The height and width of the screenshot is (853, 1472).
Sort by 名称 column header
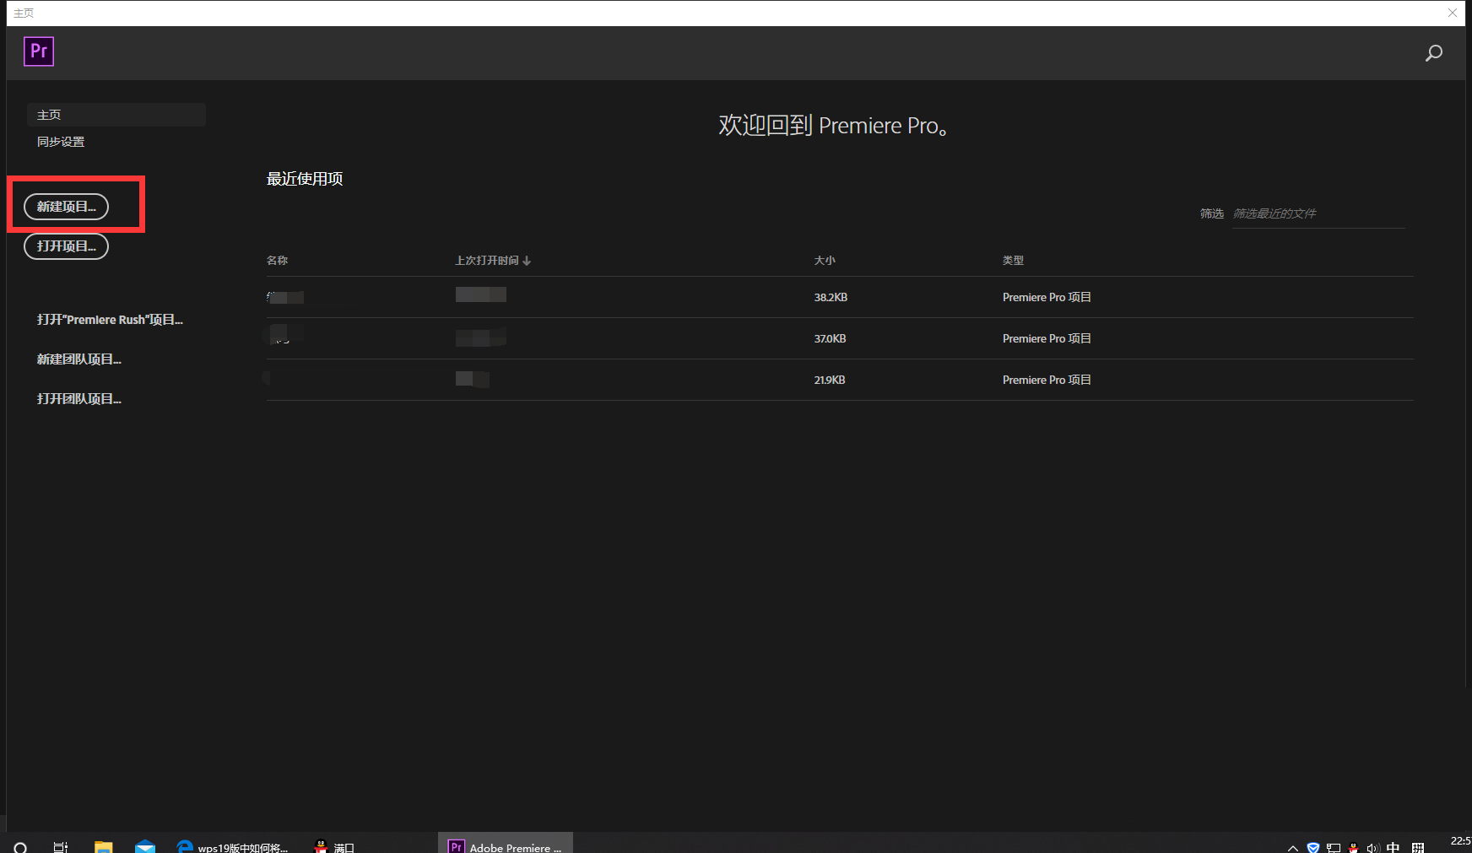pos(277,261)
